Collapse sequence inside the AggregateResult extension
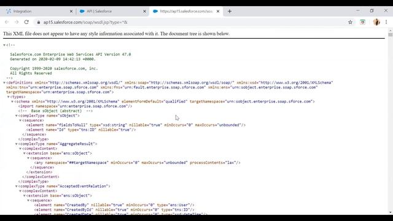393x221 pixels. coord(28,158)
